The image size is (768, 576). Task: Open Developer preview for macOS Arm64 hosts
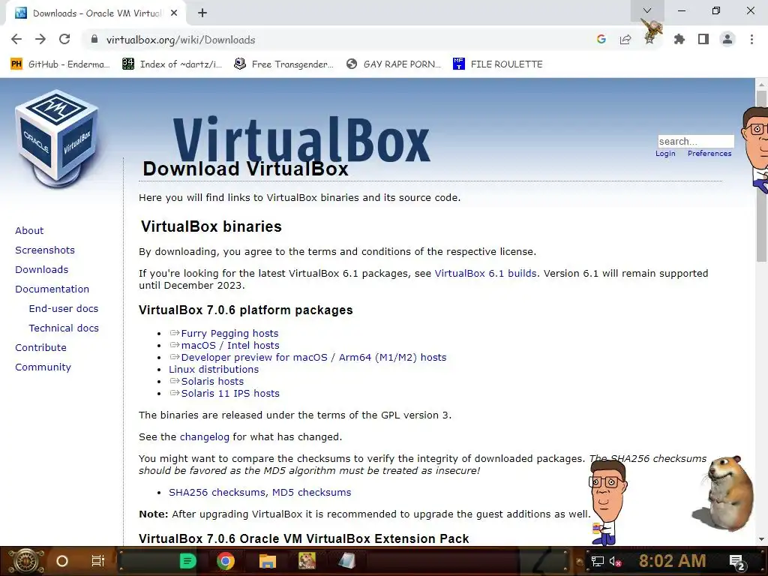(x=314, y=357)
